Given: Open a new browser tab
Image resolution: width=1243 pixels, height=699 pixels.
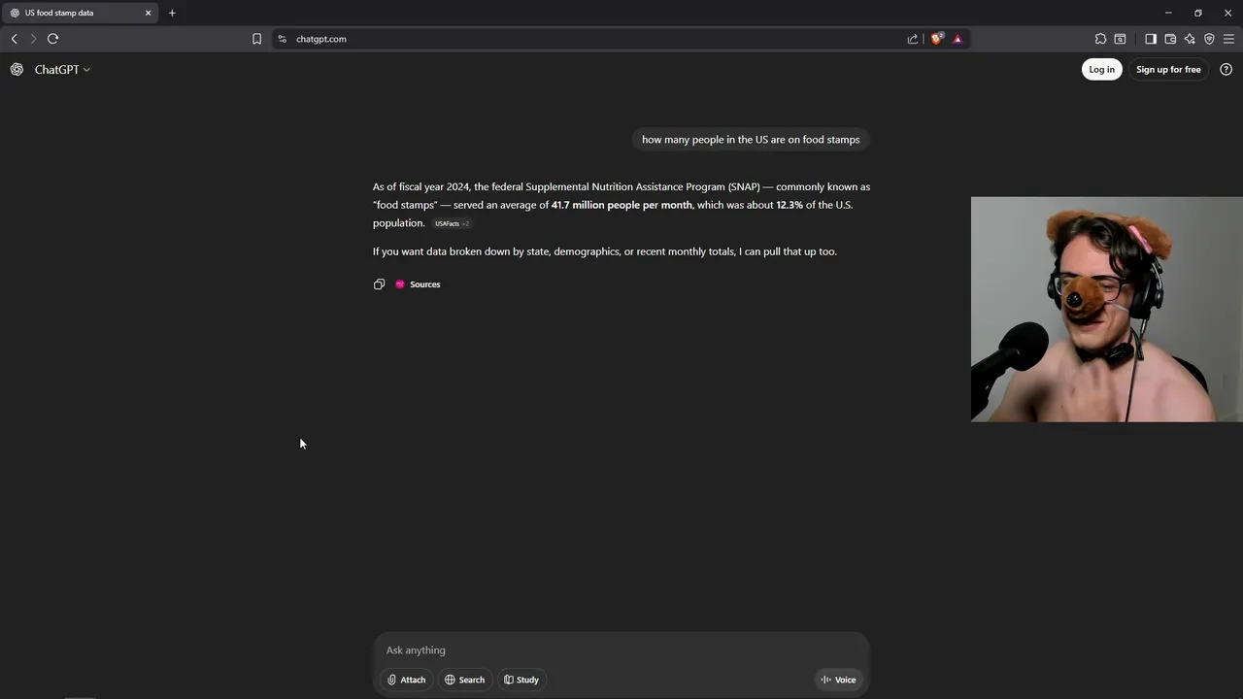Looking at the screenshot, I should [x=172, y=13].
